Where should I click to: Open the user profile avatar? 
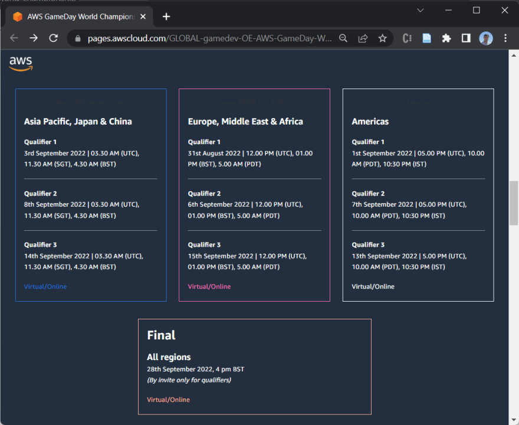point(486,38)
